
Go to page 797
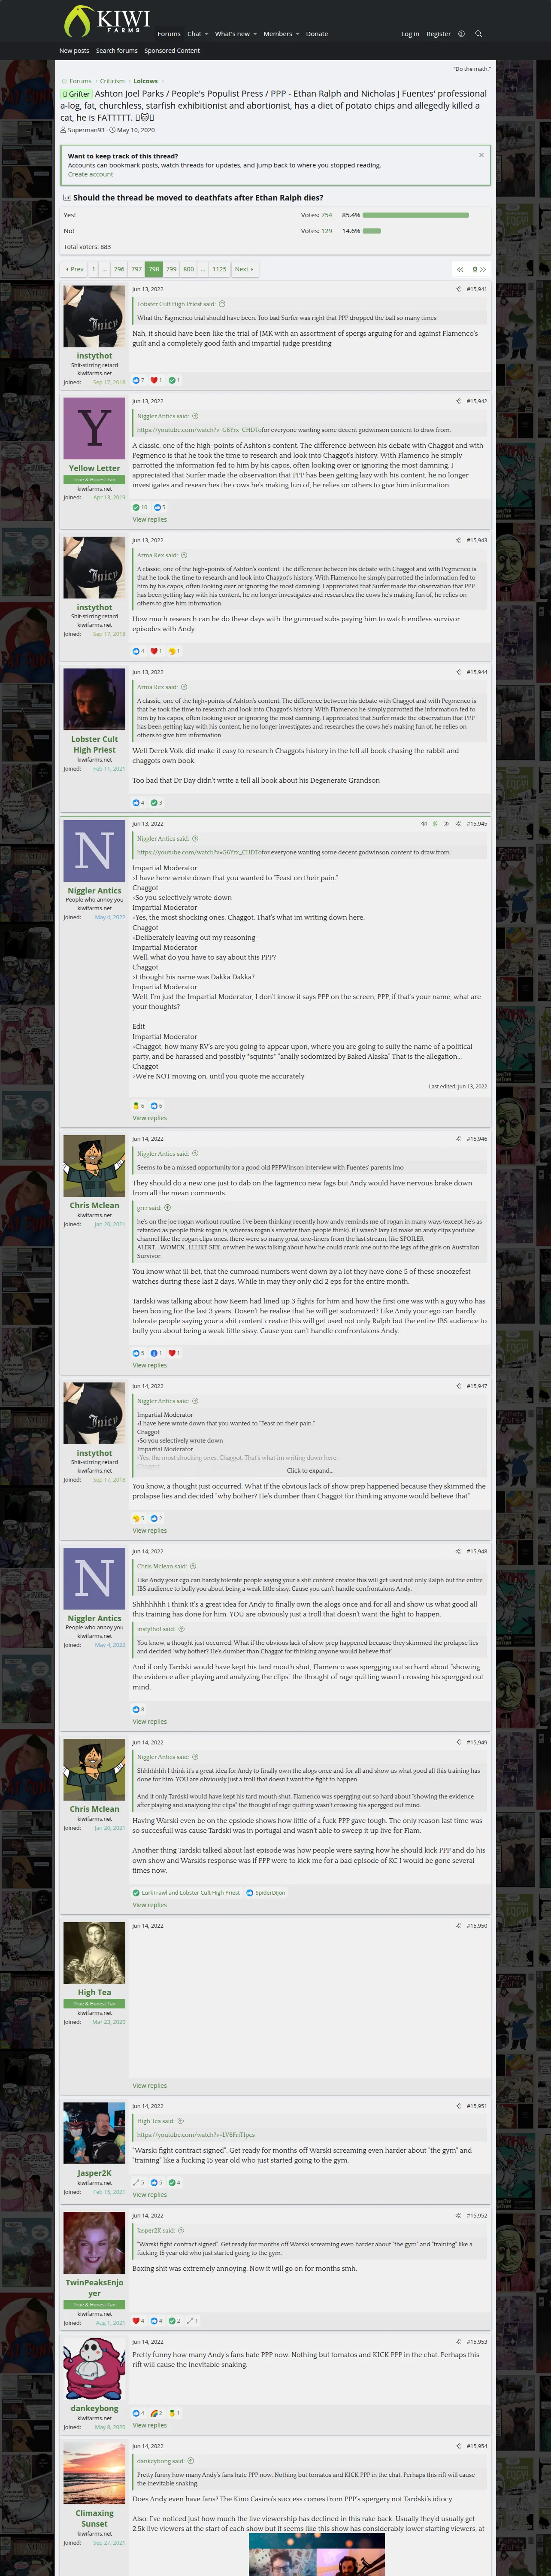(136, 269)
